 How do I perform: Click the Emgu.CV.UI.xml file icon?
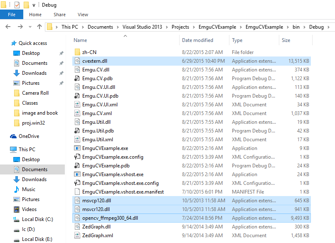pyautogui.click(x=77, y=104)
